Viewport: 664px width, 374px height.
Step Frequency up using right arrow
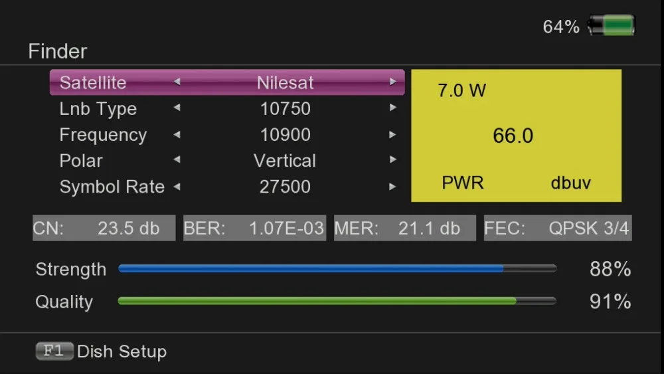click(x=392, y=135)
